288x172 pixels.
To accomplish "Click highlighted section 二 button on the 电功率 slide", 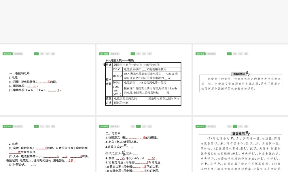I will 139,126.
